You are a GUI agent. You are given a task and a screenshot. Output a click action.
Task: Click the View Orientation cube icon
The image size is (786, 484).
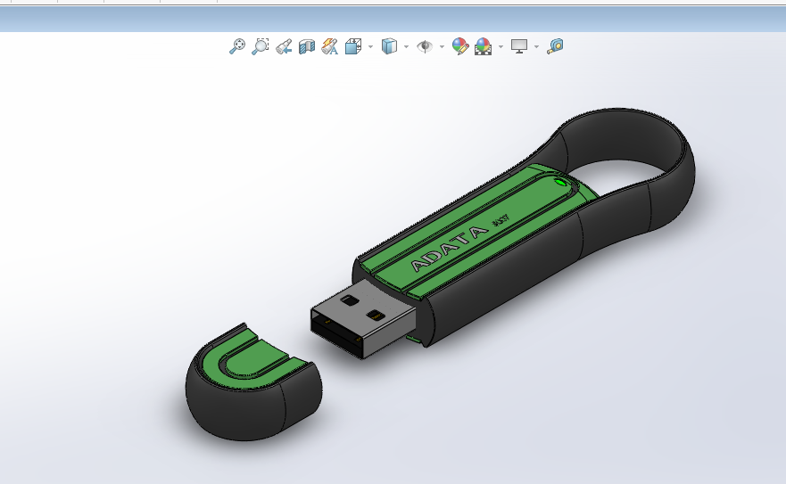tap(353, 46)
